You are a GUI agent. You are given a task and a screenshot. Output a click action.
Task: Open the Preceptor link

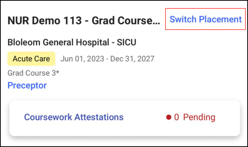(27, 86)
